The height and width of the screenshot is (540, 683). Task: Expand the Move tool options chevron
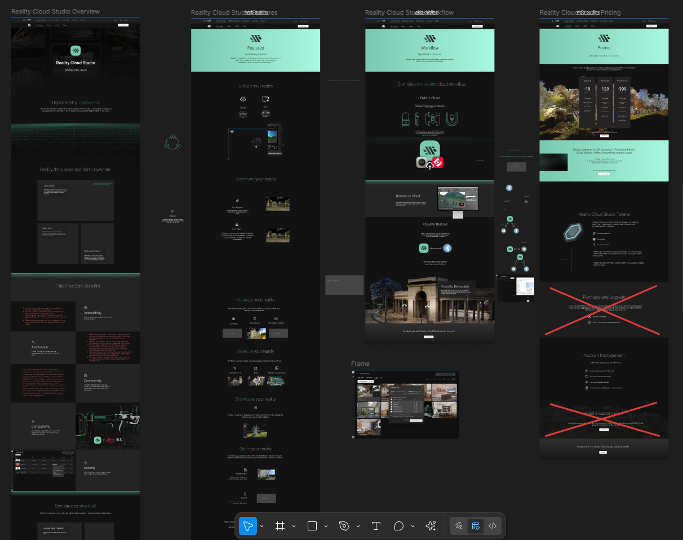262,526
